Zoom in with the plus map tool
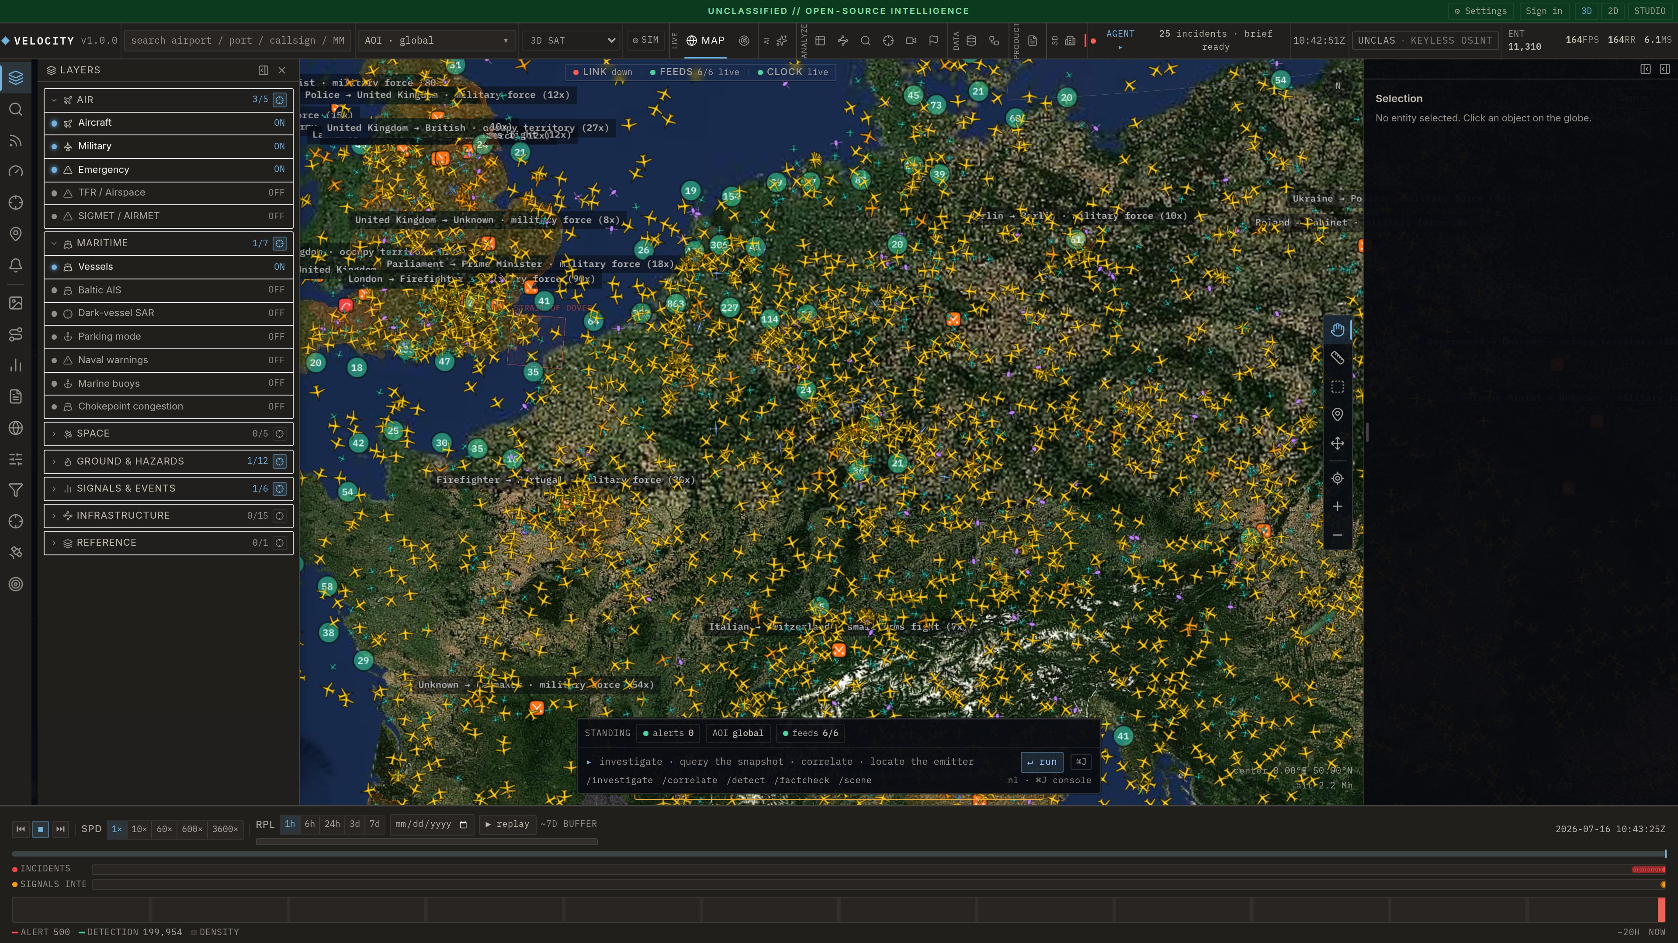The height and width of the screenshot is (943, 1678). tap(1337, 506)
